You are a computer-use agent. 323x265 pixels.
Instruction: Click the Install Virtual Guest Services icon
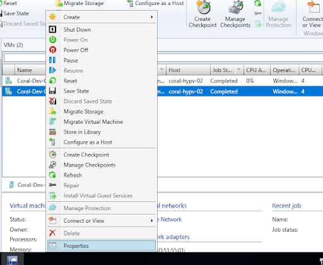[x=52, y=196]
